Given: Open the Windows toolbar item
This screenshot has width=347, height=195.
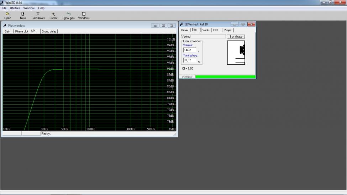Looking at the screenshot, I should pos(84,16).
